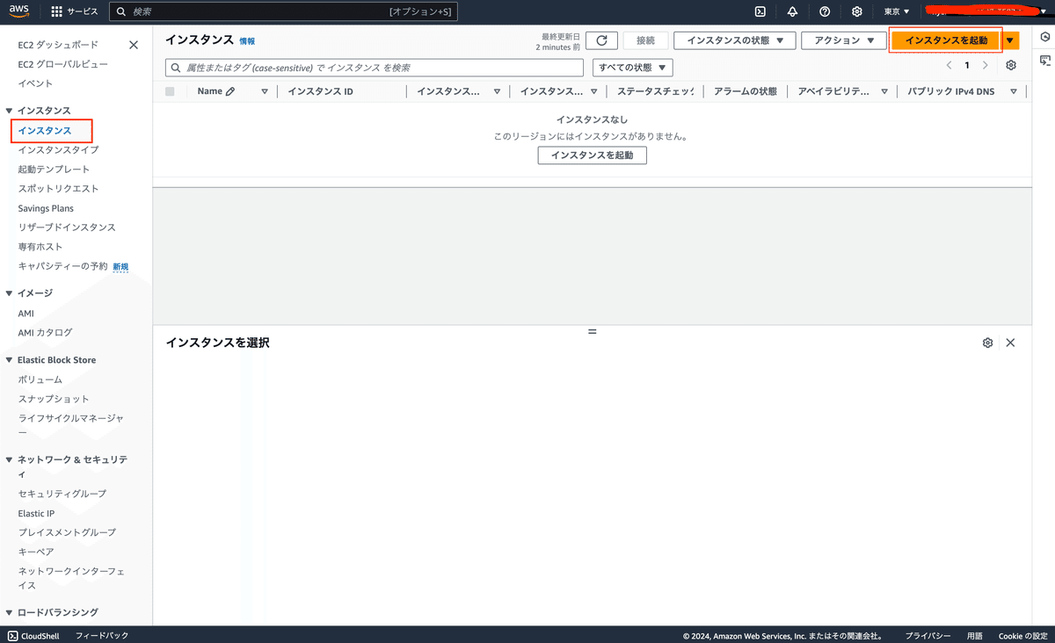Image resolution: width=1055 pixels, height=643 pixels.
Task: Toggle the select-all instances checkbox
Action: tap(170, 91)
